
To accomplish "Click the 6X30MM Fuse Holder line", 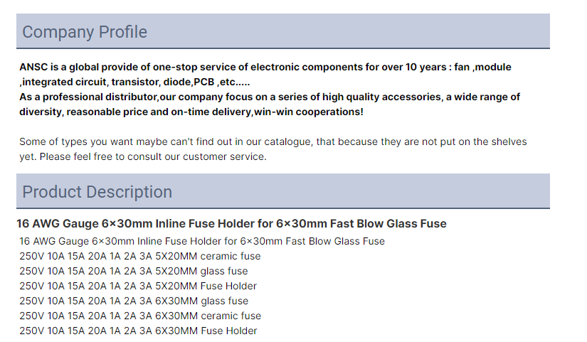I will [x=138, y=331].
